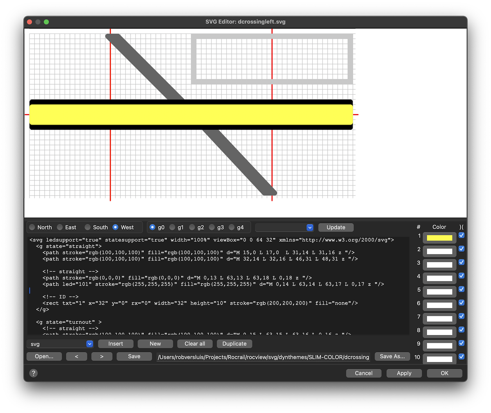
Task: Open a file with the Open... button
Action: click(44, 357)
